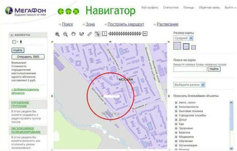Click the МОСКВА label on map
237x151 pixels.
(x=126, y=80)
